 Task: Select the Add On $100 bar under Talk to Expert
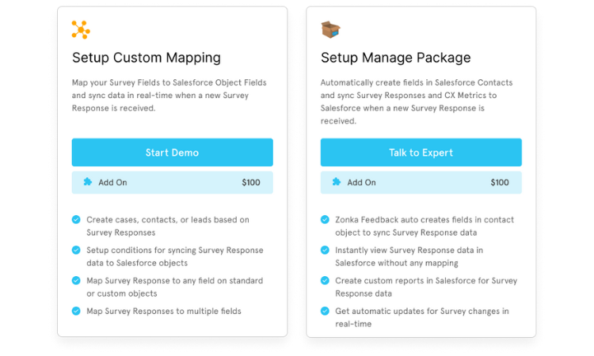[421, 183]
